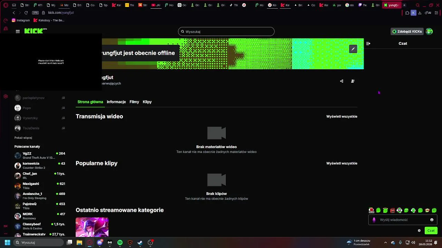
Task: Toggle the VPN badge in address bar
Action: pos(35,13)
